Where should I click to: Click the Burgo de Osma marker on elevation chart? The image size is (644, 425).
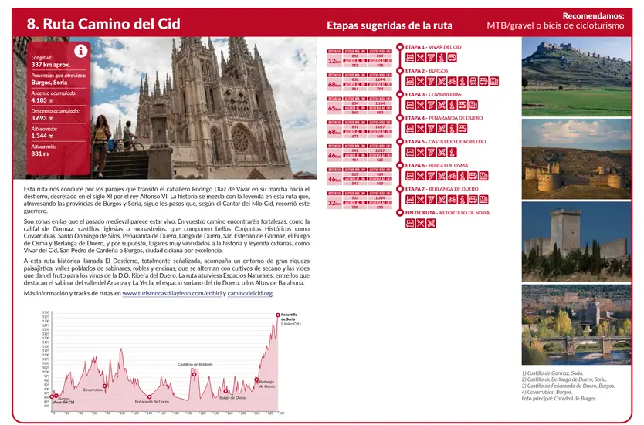(225, 391)
